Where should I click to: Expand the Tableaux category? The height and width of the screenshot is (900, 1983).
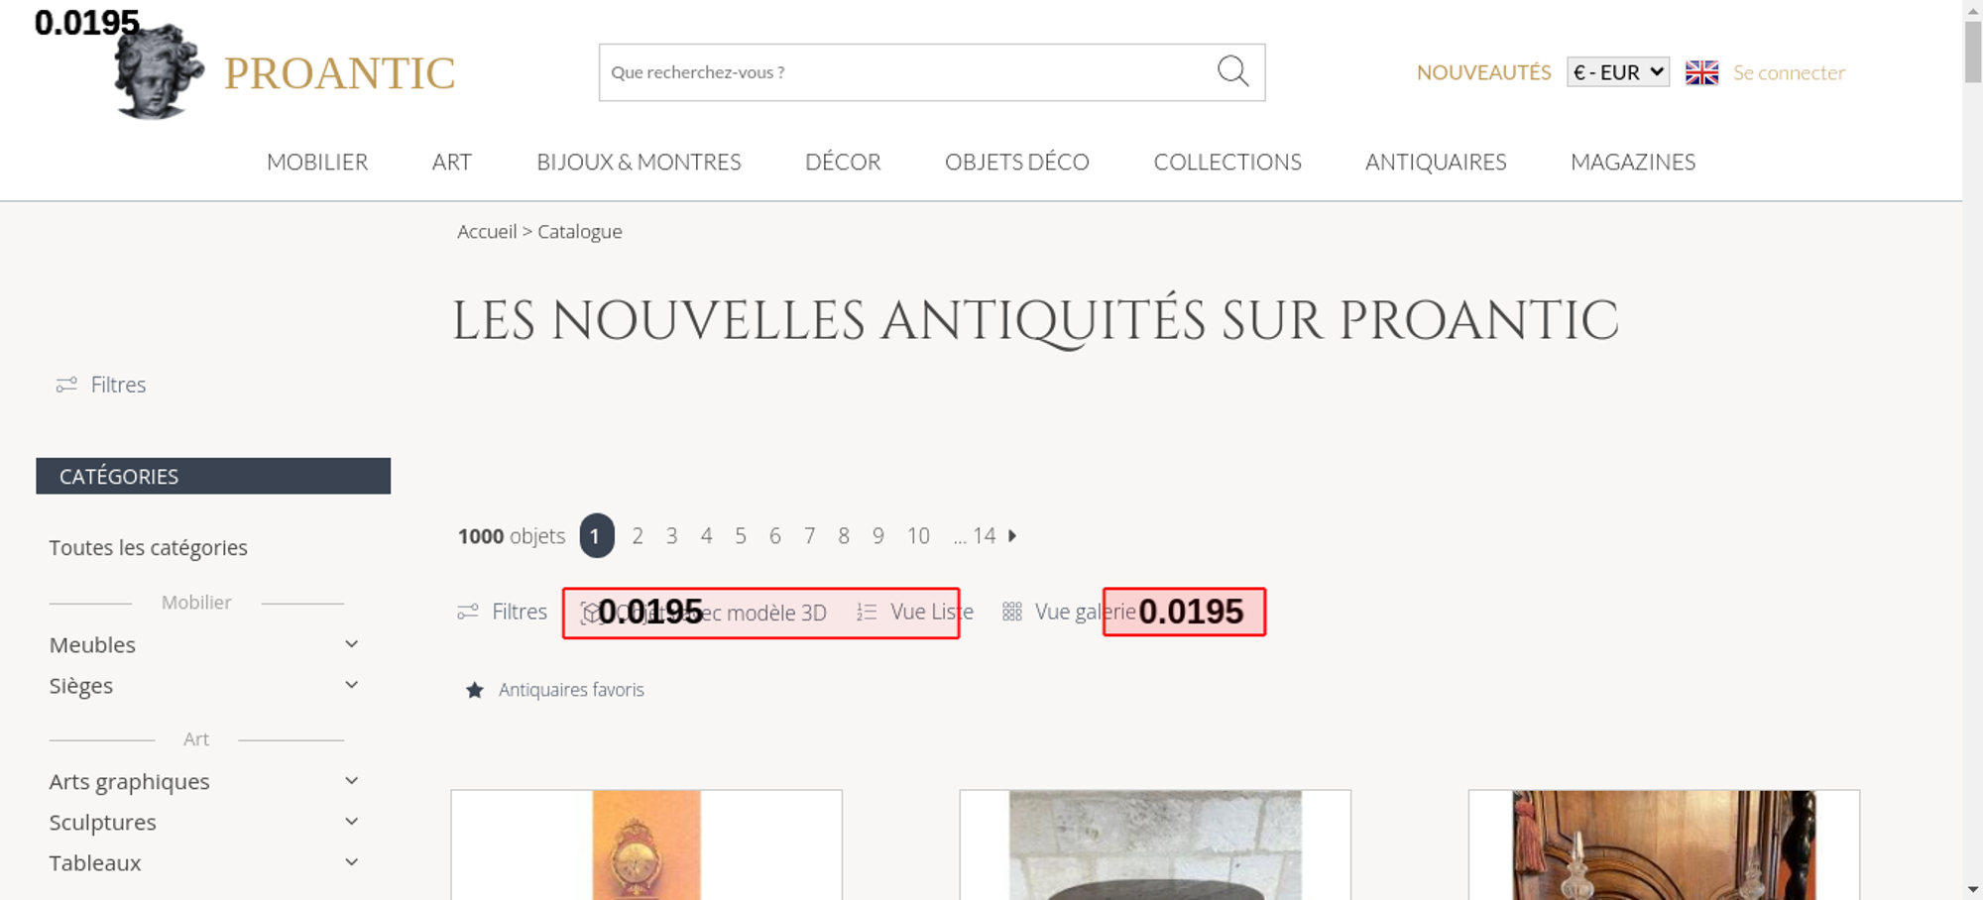(x=351, y=862)
